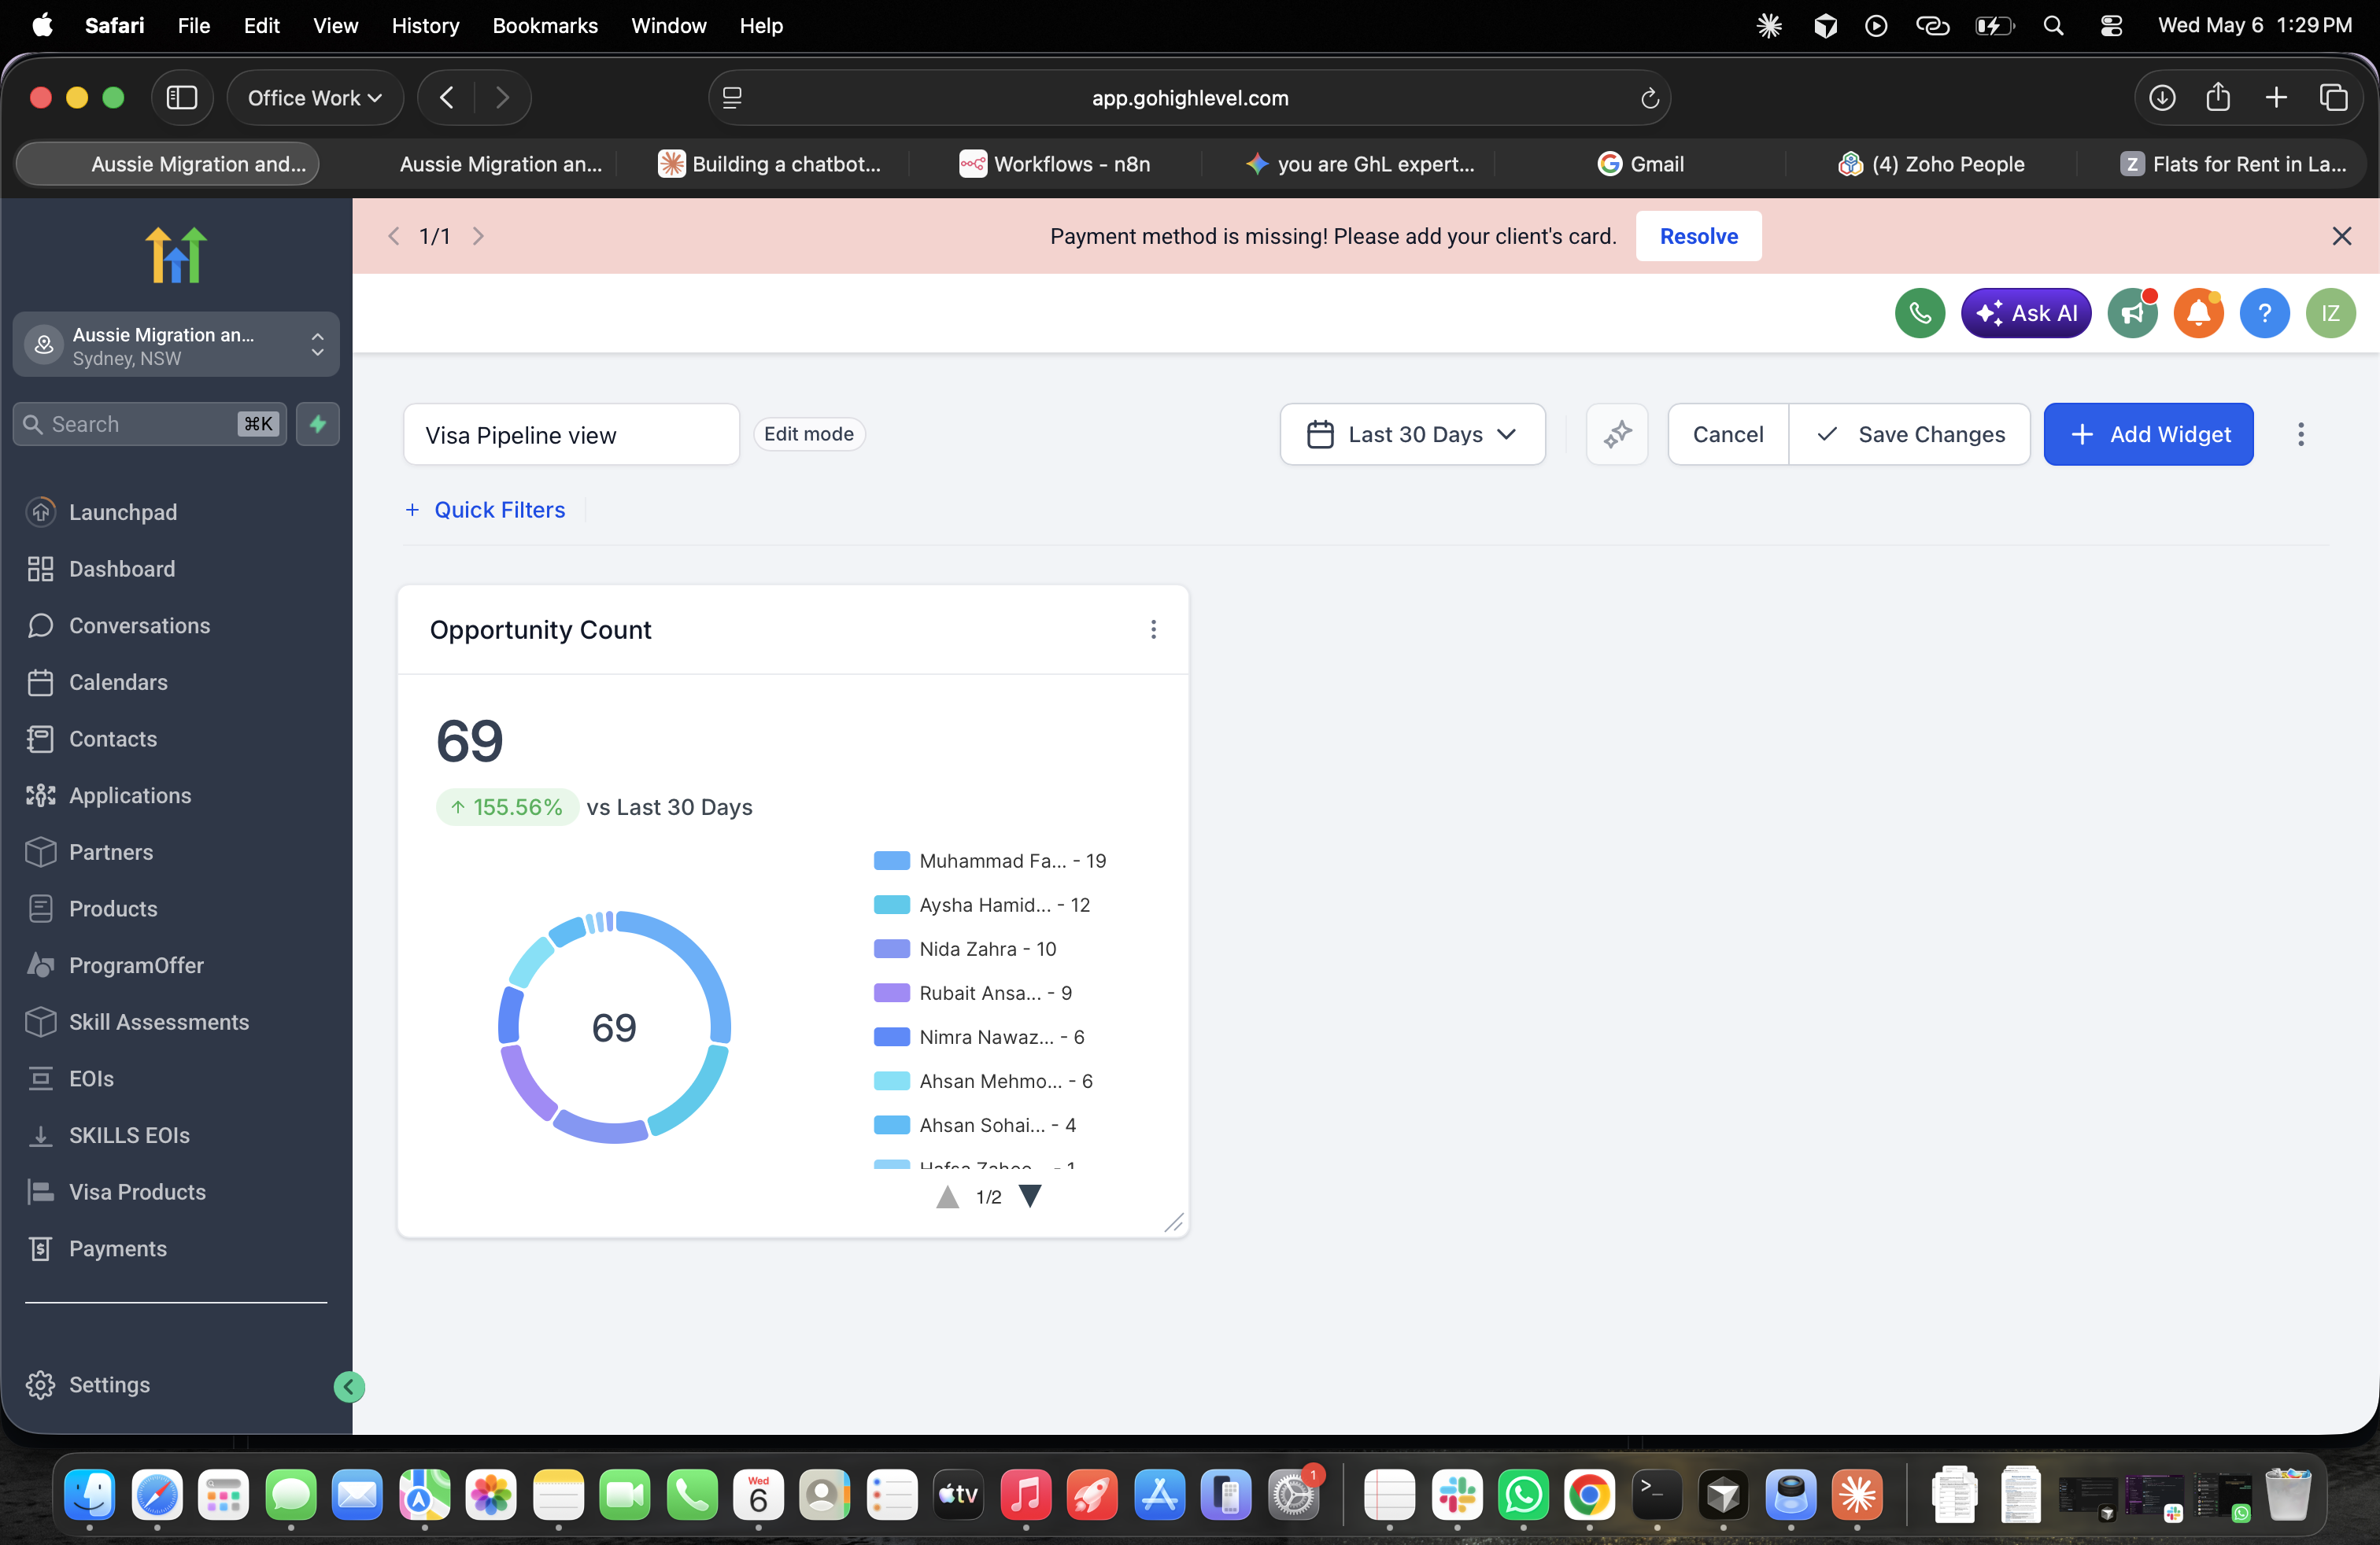The width and height of the screenshot is (2380, 1545).
Task: Collapse the sidebar with green arrow
Action: coord(349,1386)
